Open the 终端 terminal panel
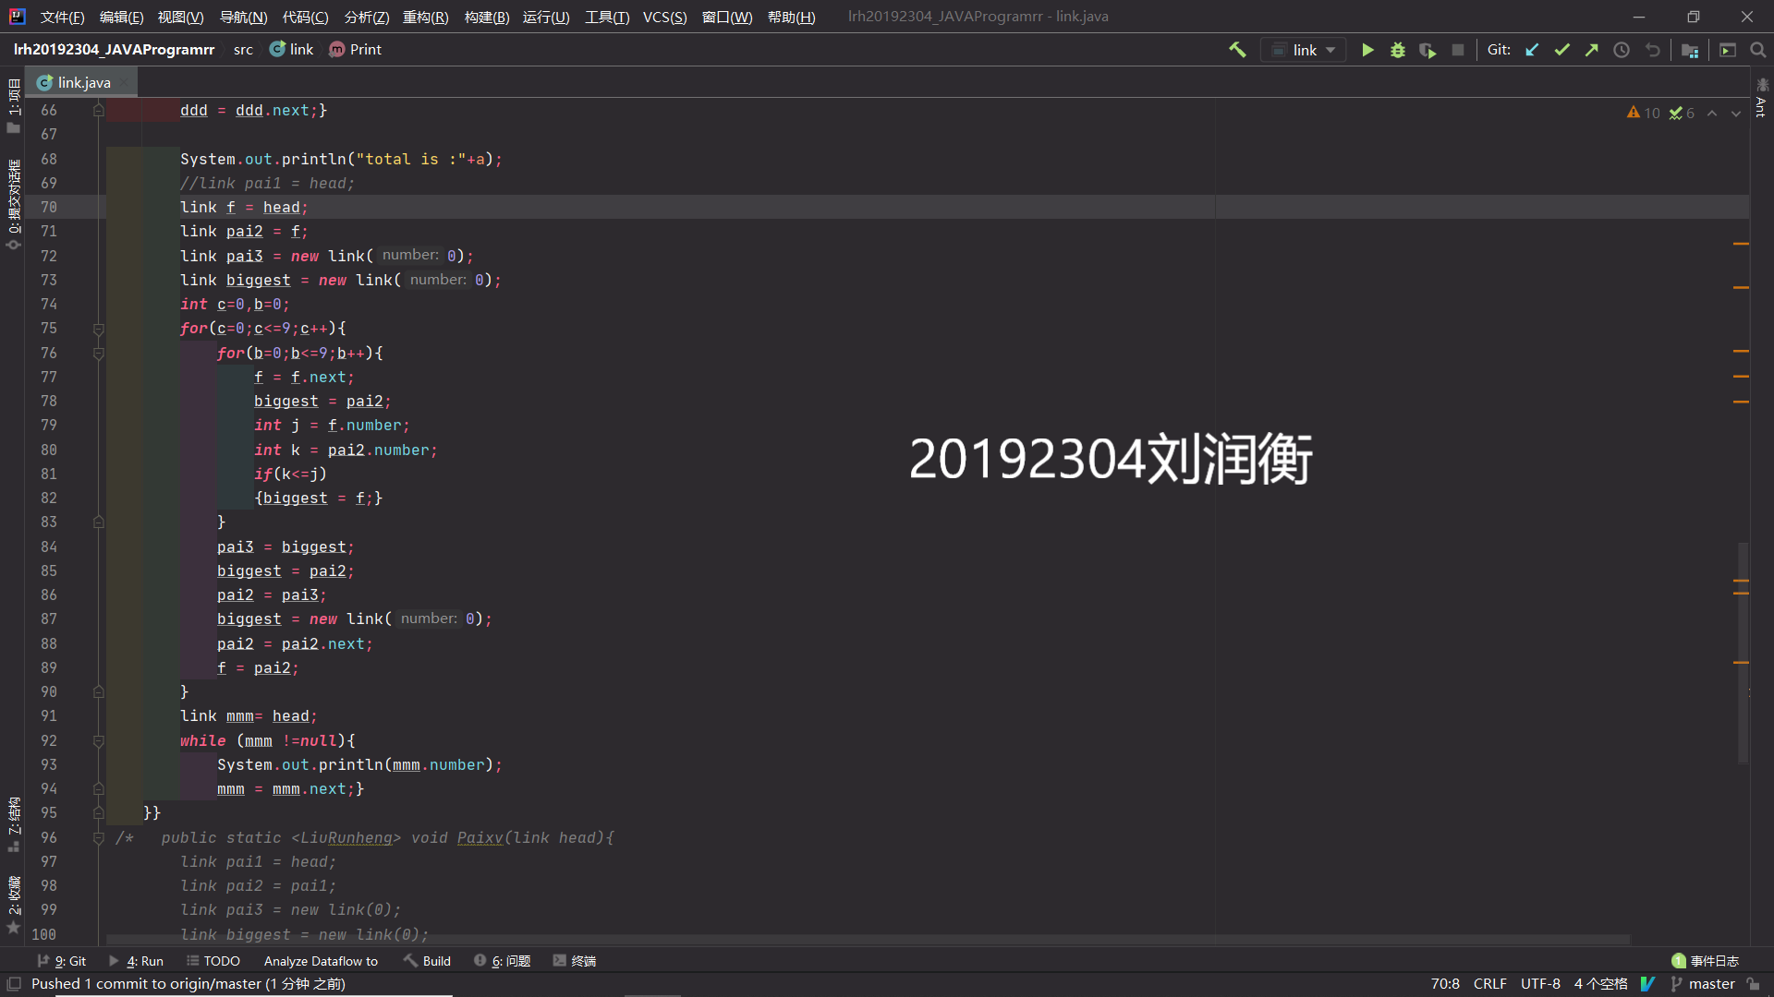The height and width of the screenshot is (997, 1774). pos(574,961)
